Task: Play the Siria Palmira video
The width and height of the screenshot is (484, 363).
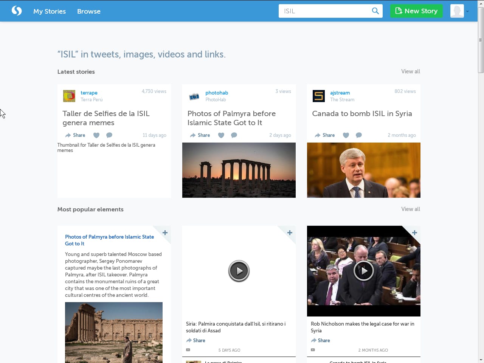Action: pos(239,271)
